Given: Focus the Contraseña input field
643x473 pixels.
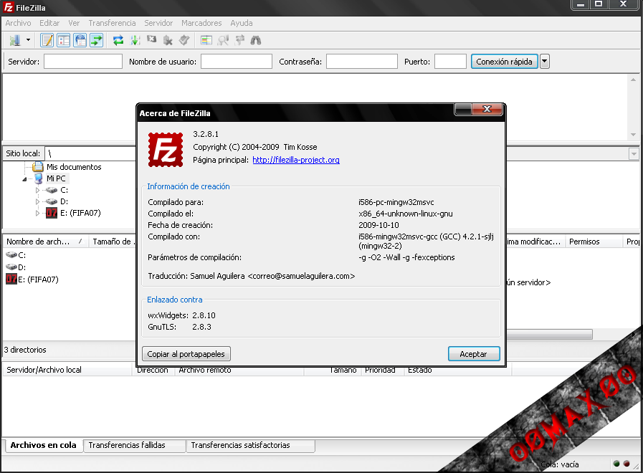Looking at the screenshot, I should click(x=362, y=62).
